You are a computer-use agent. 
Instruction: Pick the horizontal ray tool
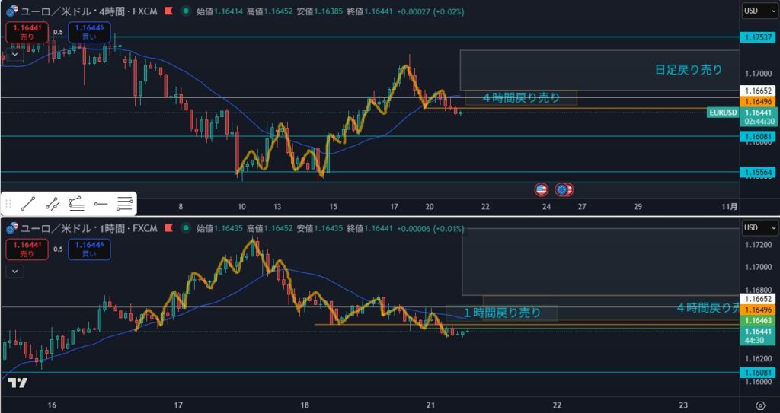click(x=101, y=203)
